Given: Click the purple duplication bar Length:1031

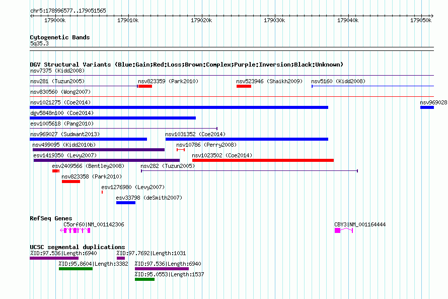Looking at the screenshot, I should point(121,258).
